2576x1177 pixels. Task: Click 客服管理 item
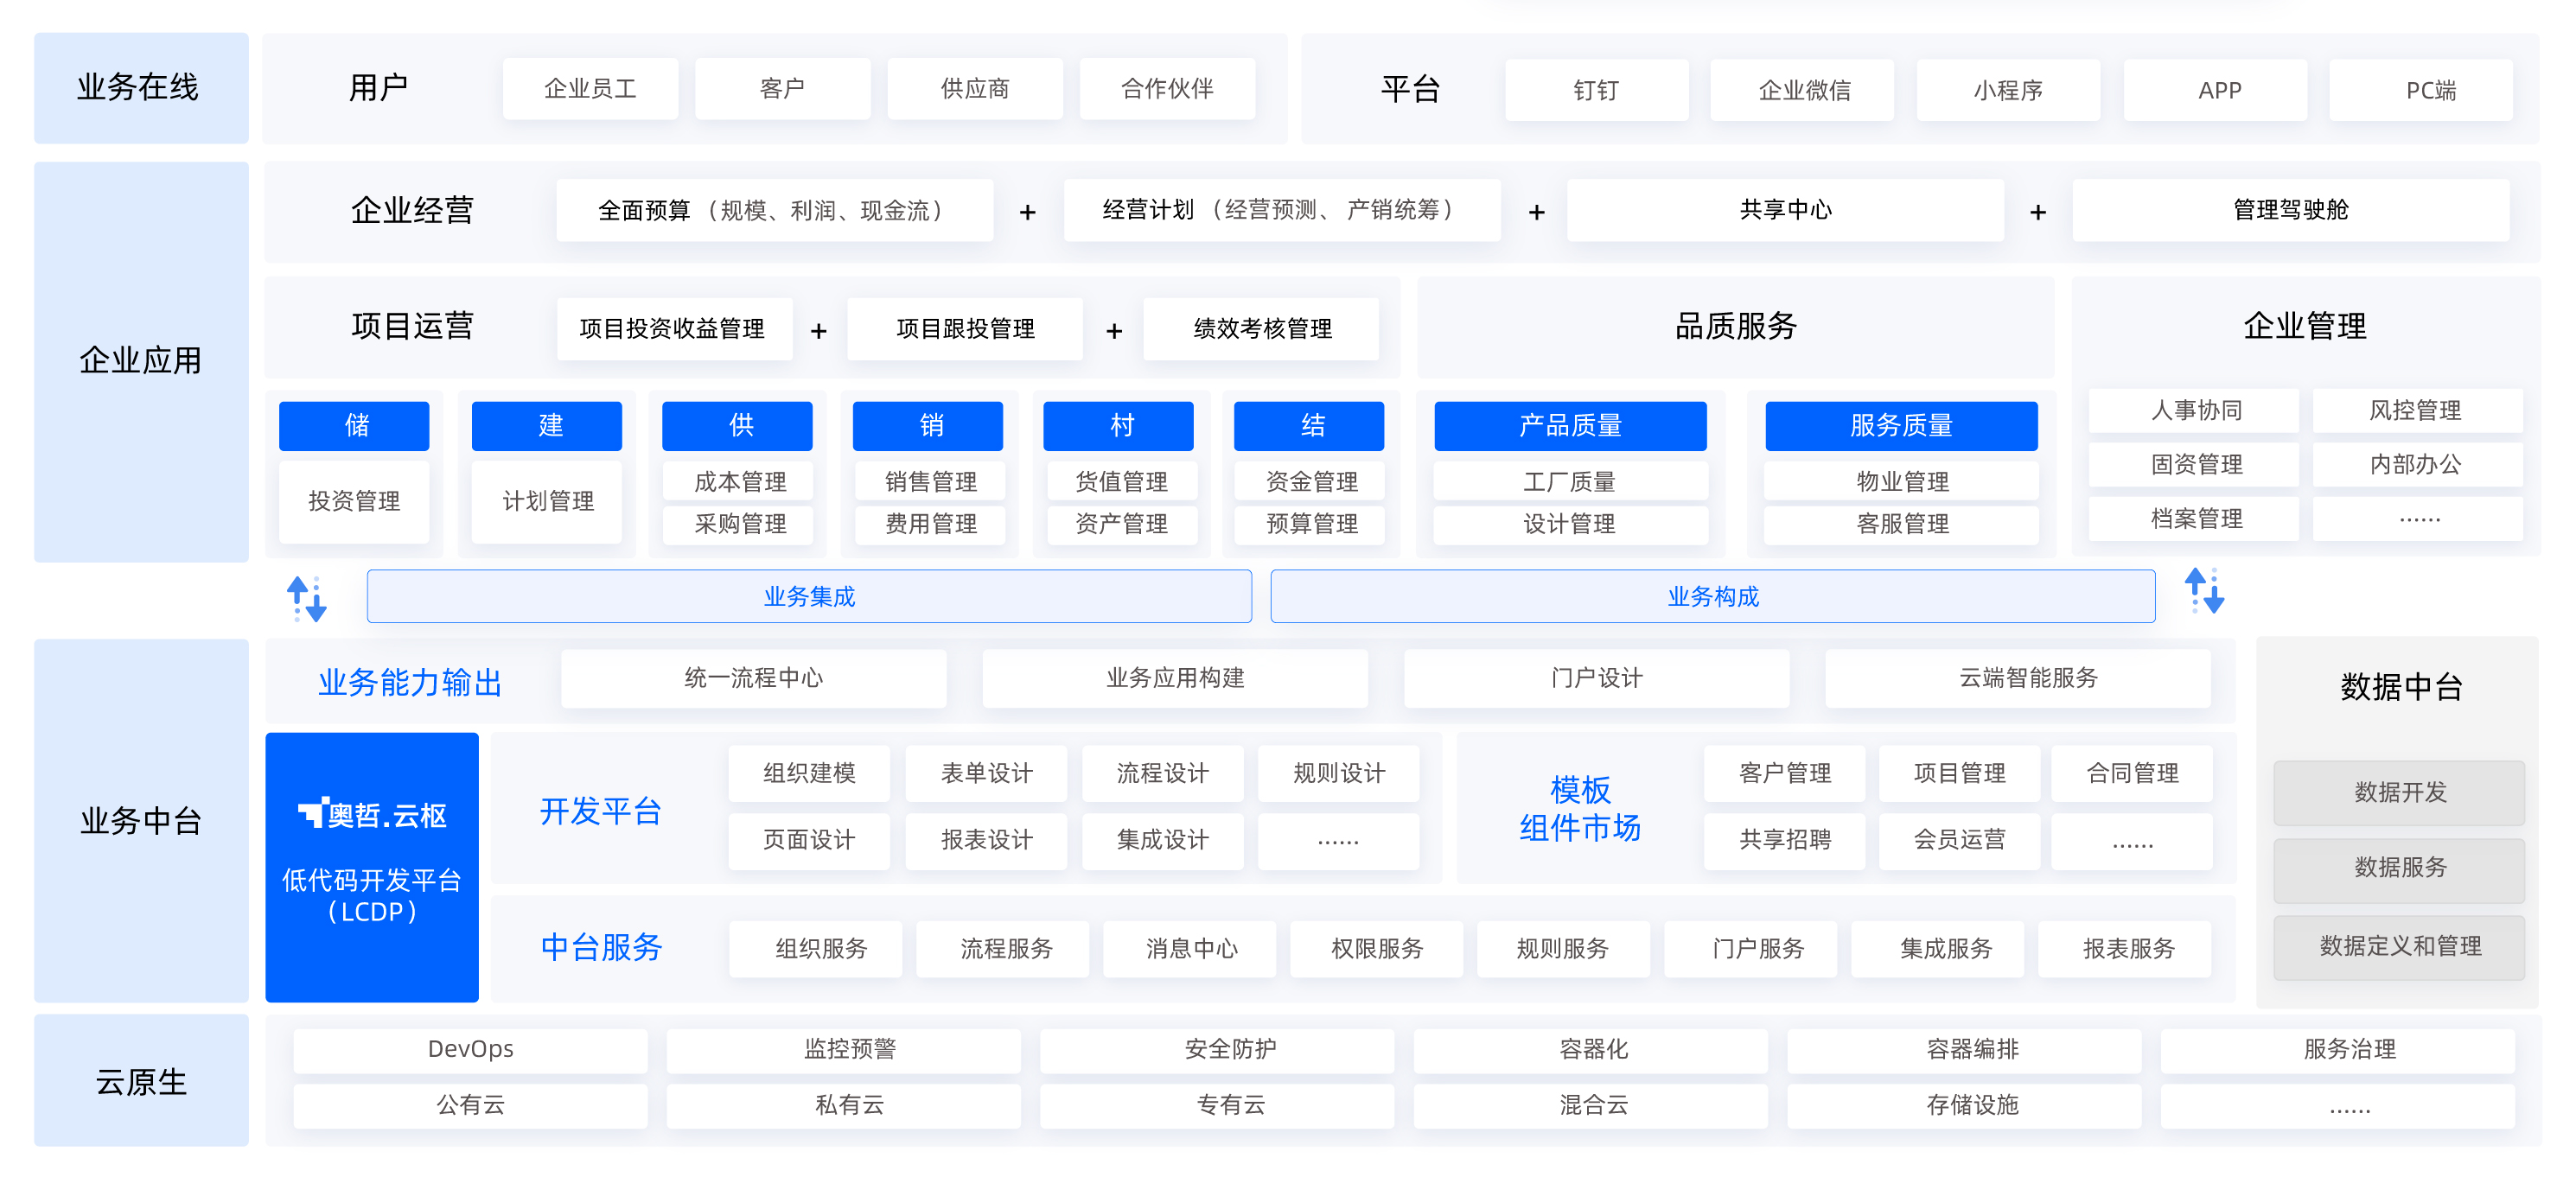(x=1901, y=524)
